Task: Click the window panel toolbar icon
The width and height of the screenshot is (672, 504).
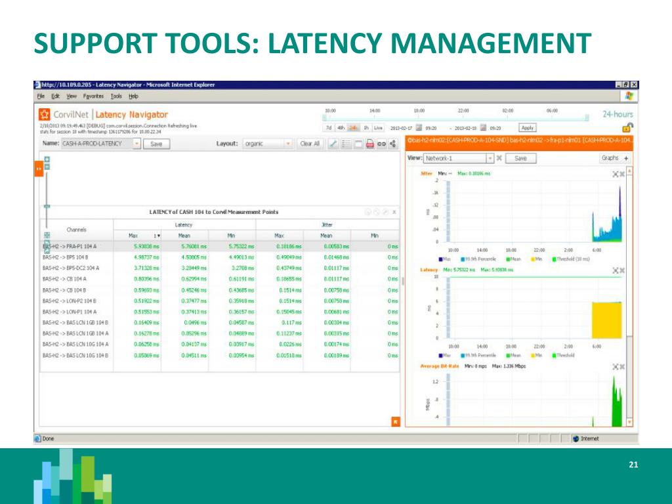Action: coord(358,144)
